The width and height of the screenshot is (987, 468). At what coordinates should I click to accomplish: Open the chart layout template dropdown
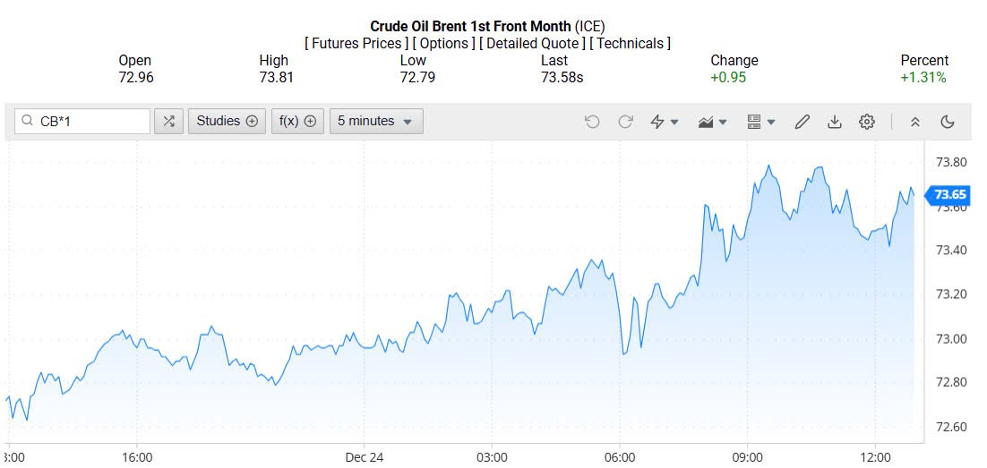760,122
